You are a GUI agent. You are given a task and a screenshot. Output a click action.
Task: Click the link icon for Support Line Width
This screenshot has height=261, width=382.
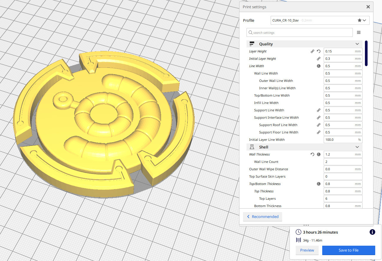pos(318,110)
